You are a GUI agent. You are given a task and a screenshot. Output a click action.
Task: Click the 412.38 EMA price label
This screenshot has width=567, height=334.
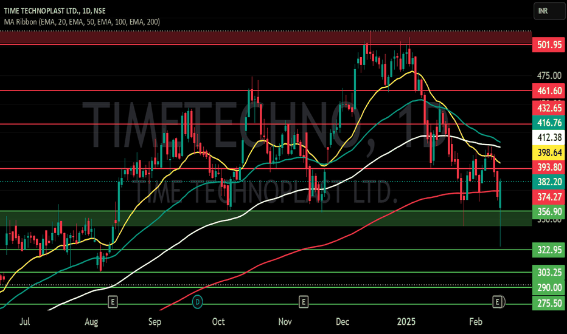pos(549,138)
